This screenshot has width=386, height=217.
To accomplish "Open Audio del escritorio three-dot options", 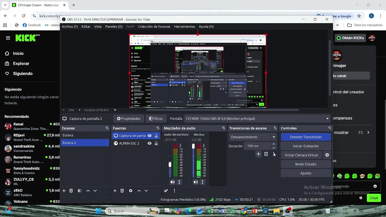I will (179, 182).
